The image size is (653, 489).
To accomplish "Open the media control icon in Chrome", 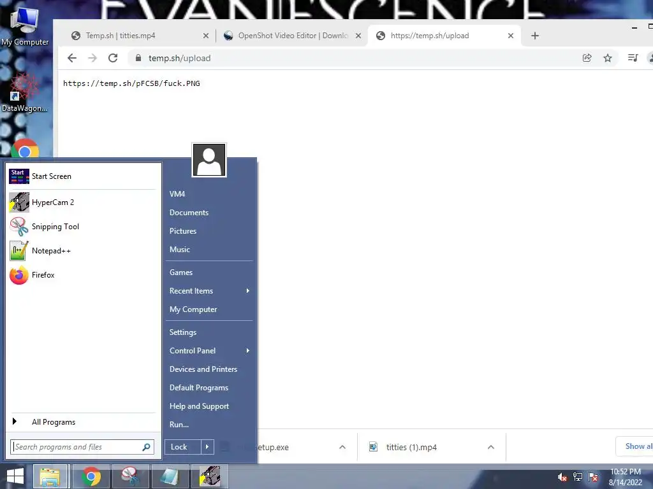I will click(633, 58).
